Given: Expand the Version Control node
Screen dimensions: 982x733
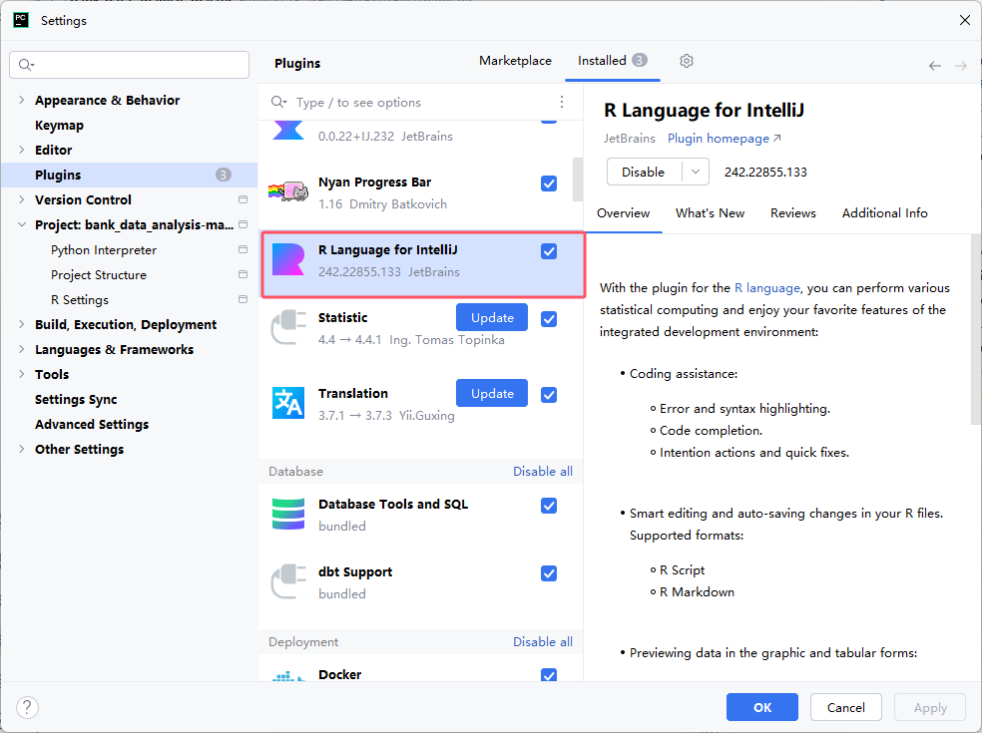Looking at the screenshot, I should (22, 199).
